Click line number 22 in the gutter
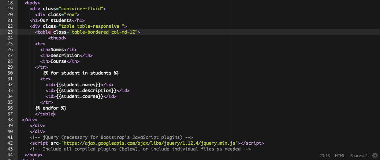Viewport: 380px width, 160px height. pyautogui.click(x=10, y=26)
